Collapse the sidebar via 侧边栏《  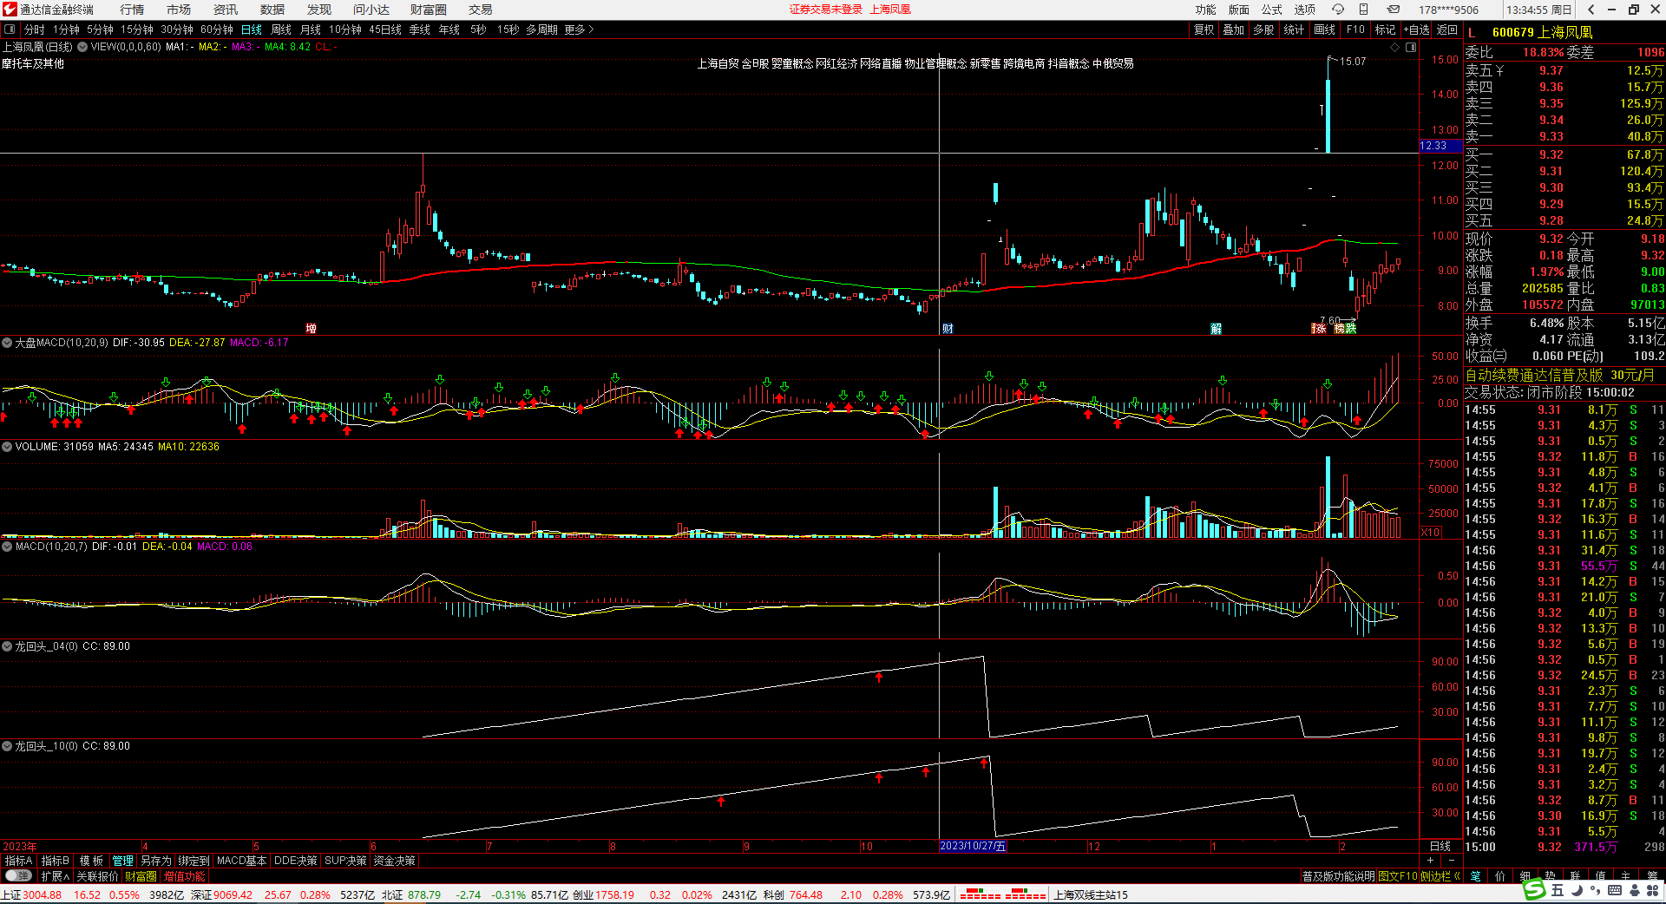pyautogui.click(x=1440, y=876)
